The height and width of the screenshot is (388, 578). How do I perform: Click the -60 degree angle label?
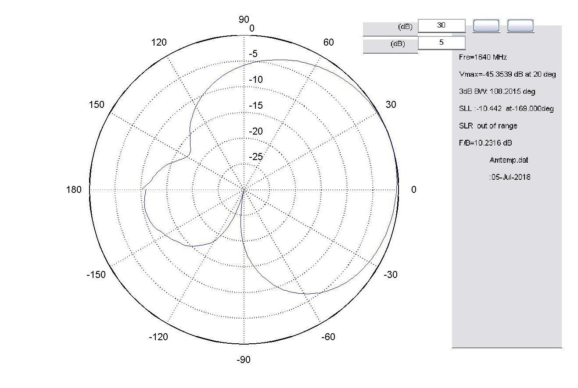point(328,337)
